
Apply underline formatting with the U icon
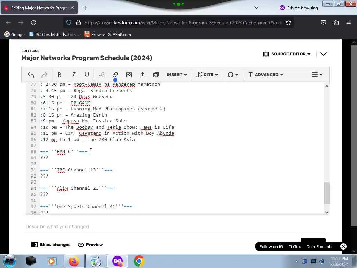pos(87,75)
